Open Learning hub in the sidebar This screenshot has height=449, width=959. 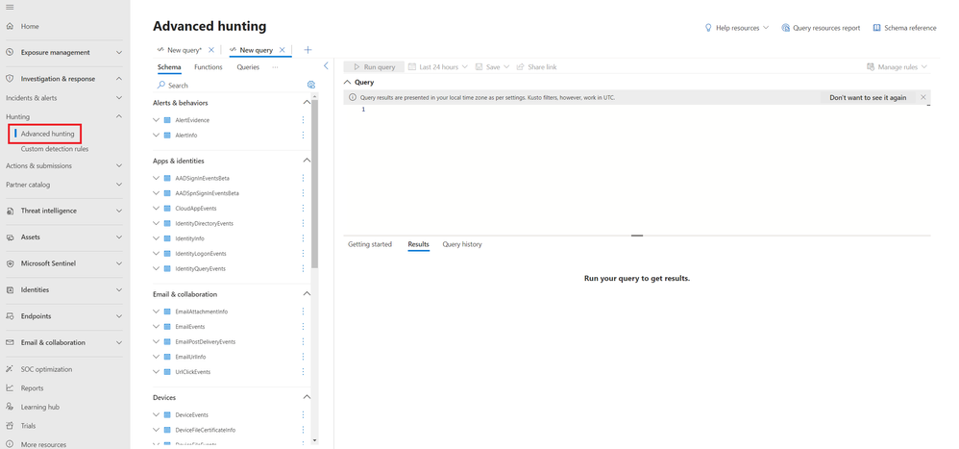39,407
